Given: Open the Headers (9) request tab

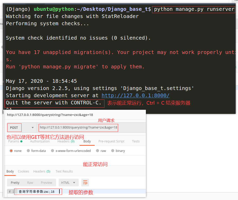Looking at the screenshot, I should coord(66,141).
